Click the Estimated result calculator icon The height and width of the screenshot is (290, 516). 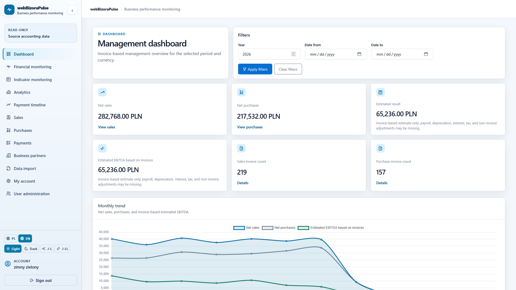pos(380,92)
